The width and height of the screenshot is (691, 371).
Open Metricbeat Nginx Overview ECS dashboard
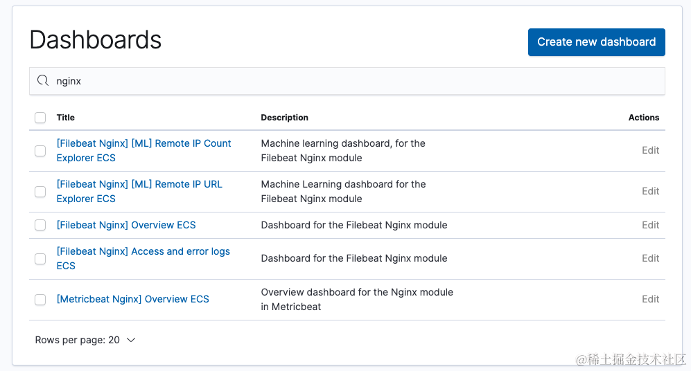132,299
